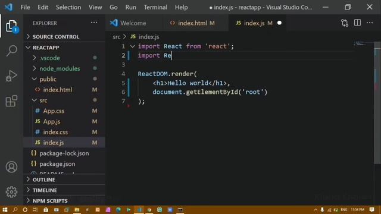Collapse the public folder
Viewport: 381px width, 214px height.
(64, 79)
